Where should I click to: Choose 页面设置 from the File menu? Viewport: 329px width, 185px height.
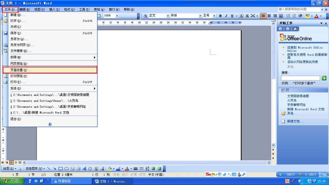[x=21, y=70]
